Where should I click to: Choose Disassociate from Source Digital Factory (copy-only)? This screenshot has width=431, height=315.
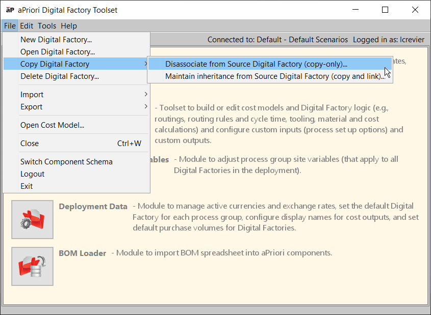(270, 64)
